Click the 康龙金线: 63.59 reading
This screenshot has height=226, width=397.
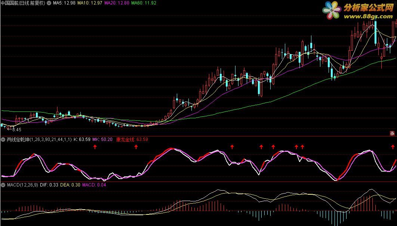pyautogui.click(x=132, y=139)
